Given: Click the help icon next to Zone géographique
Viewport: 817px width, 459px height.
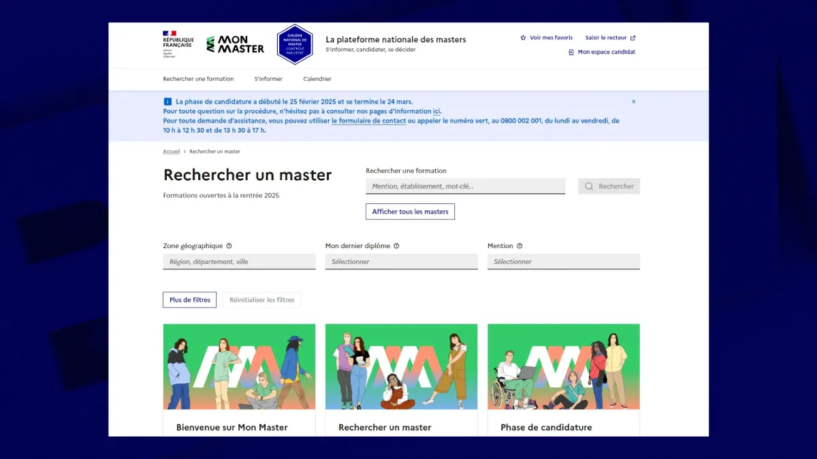Looking at the screenshot, I should tap(229, 246).
